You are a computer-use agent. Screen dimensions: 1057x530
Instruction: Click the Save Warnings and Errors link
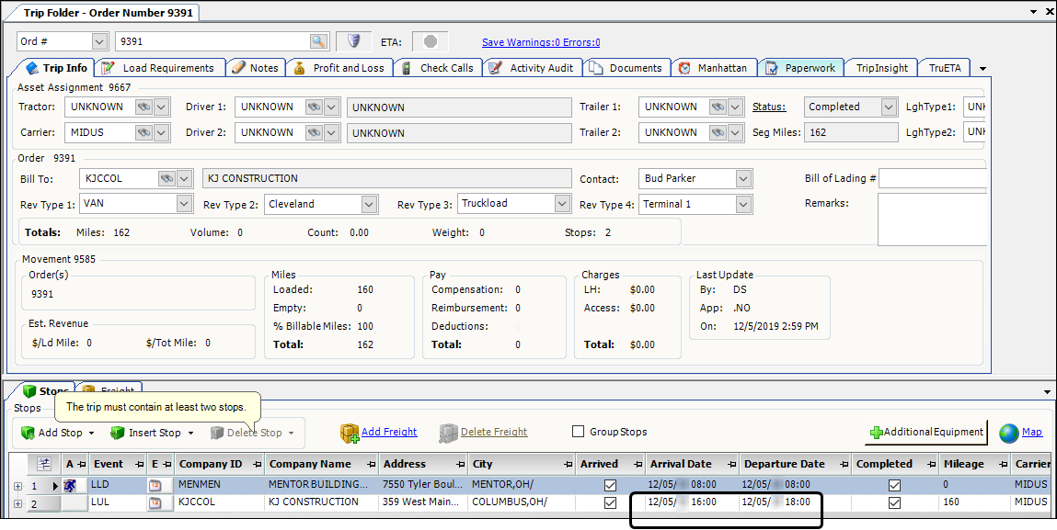541,42
